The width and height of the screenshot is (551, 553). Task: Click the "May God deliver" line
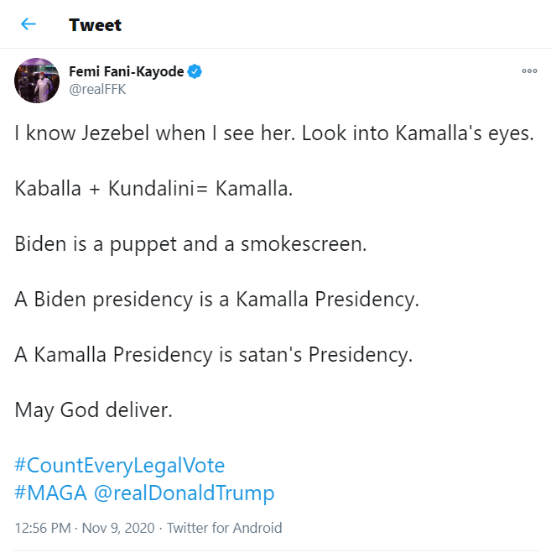pyautogui.click(x=93, y=410)
